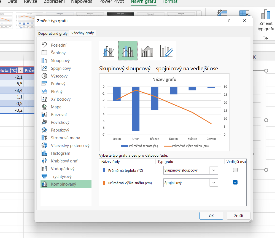This screenshot has height=238, width=275.
Task: Click Zrušit to cancel the dialog
Action: (238, 216)
